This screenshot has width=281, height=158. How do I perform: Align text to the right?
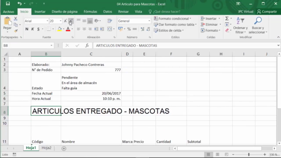click(90, 29)
